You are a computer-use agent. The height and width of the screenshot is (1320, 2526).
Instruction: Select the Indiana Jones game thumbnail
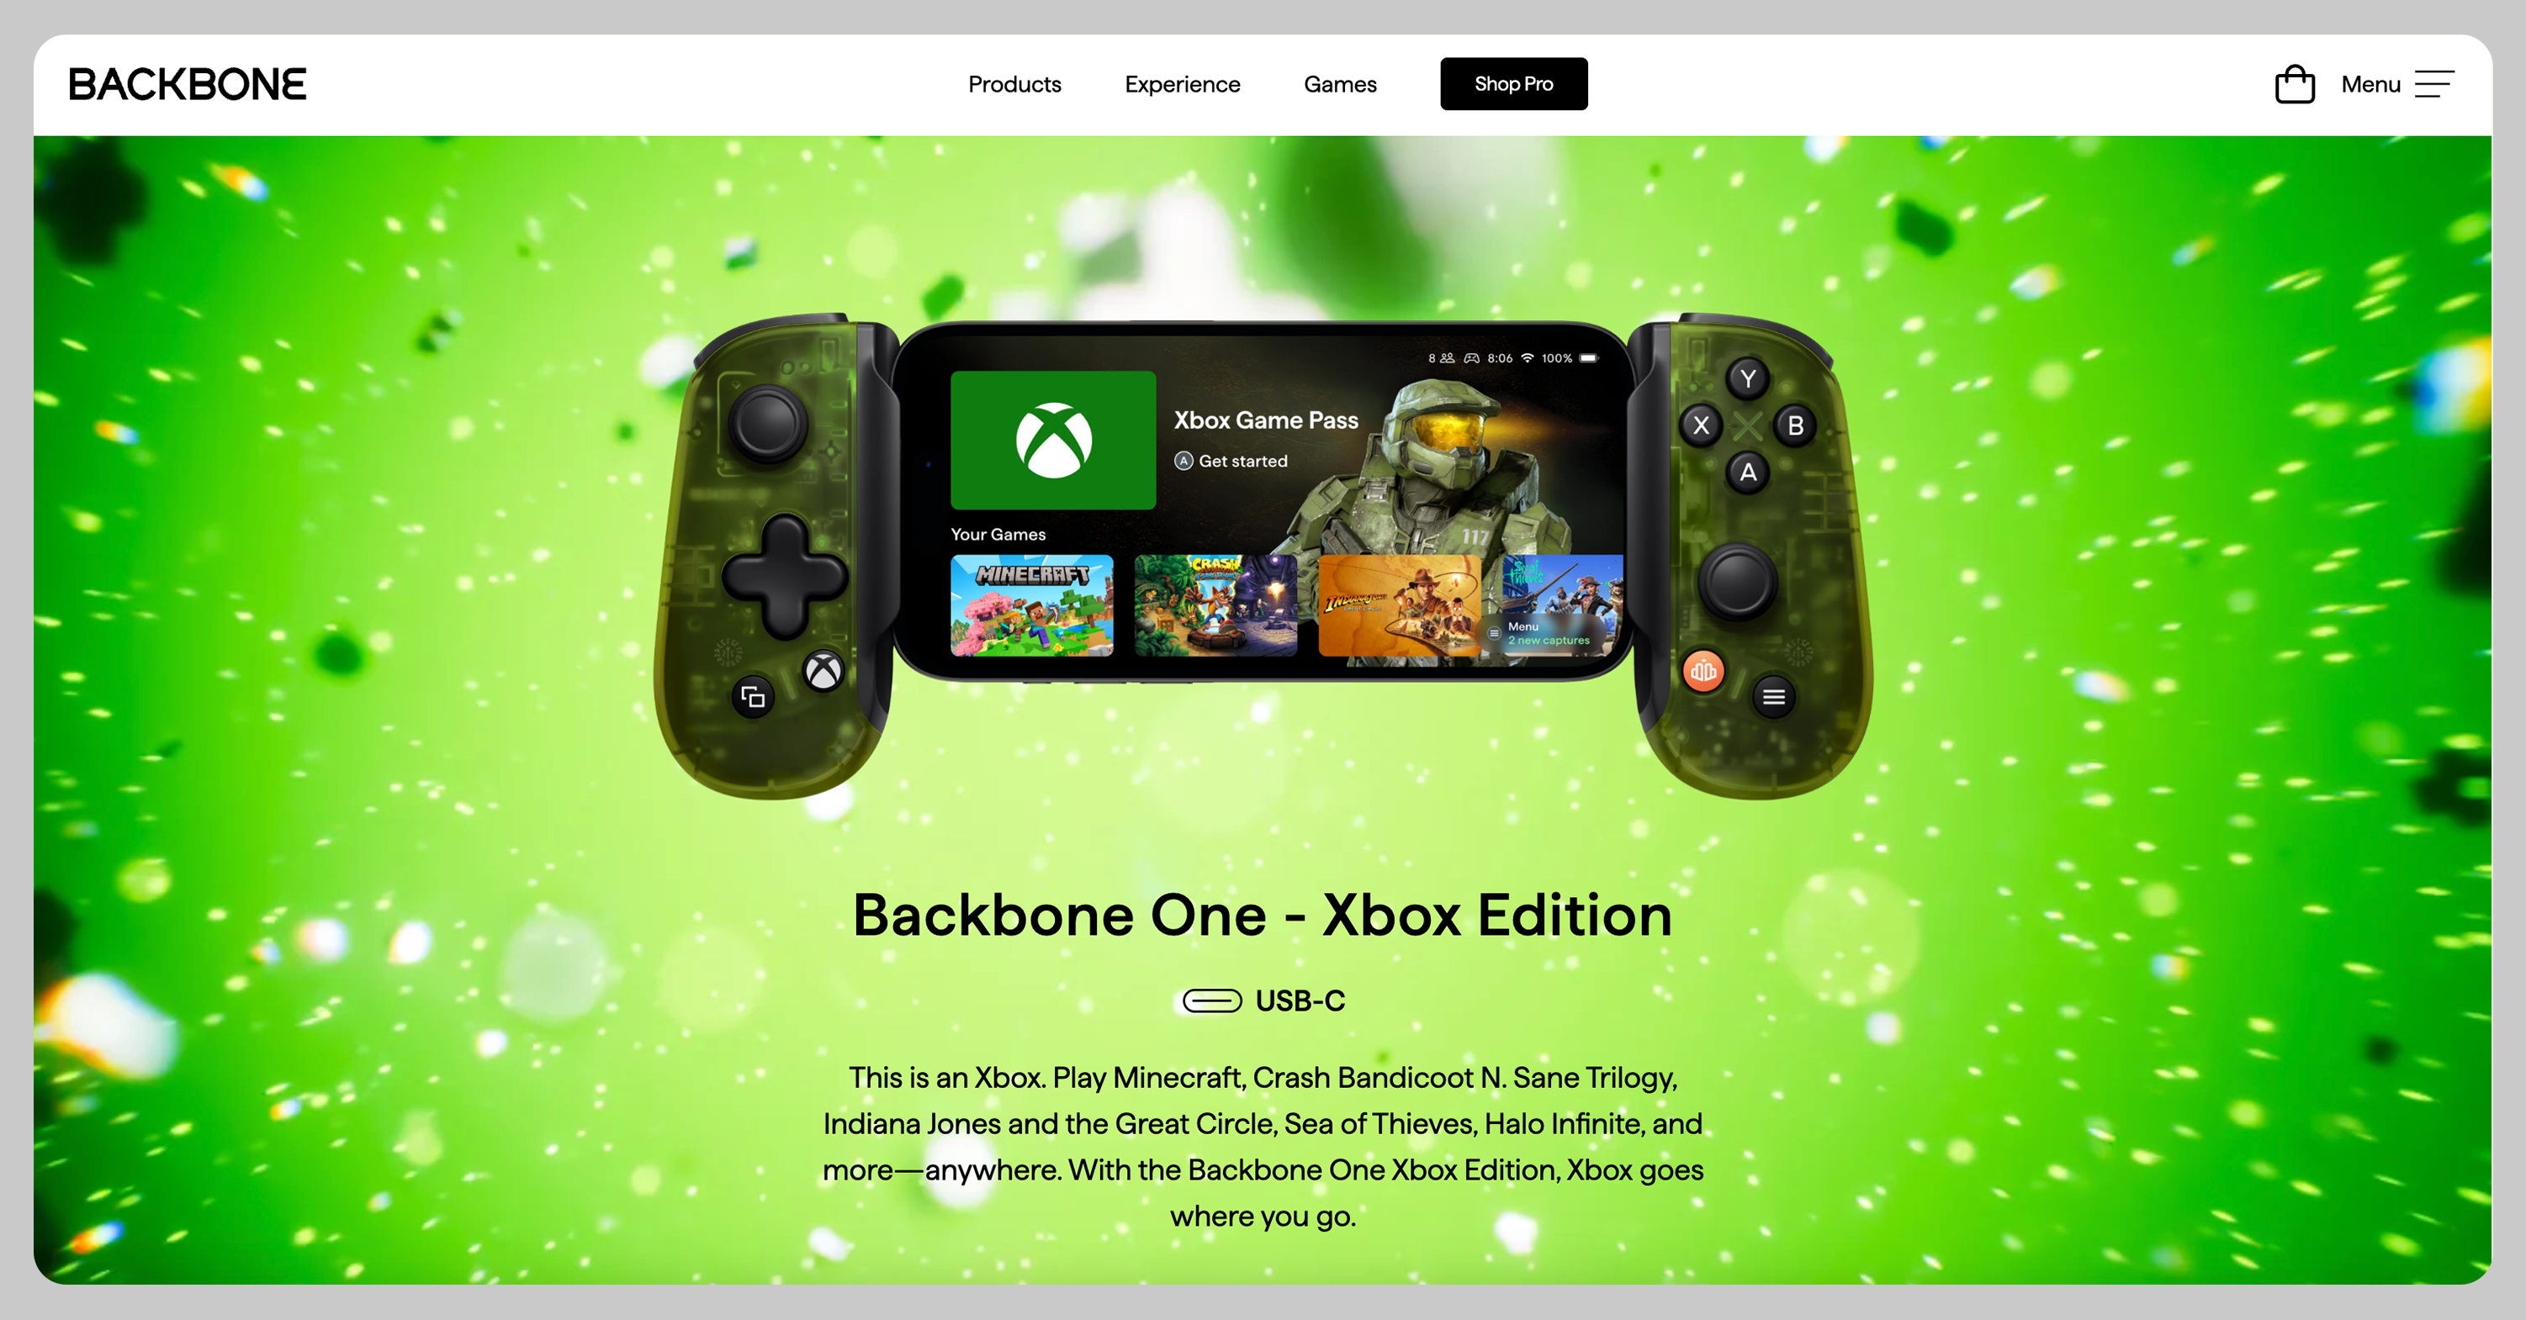coord(1400,605)
